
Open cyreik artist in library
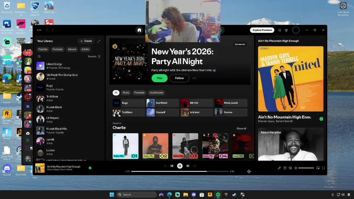[x=69, y=141]
